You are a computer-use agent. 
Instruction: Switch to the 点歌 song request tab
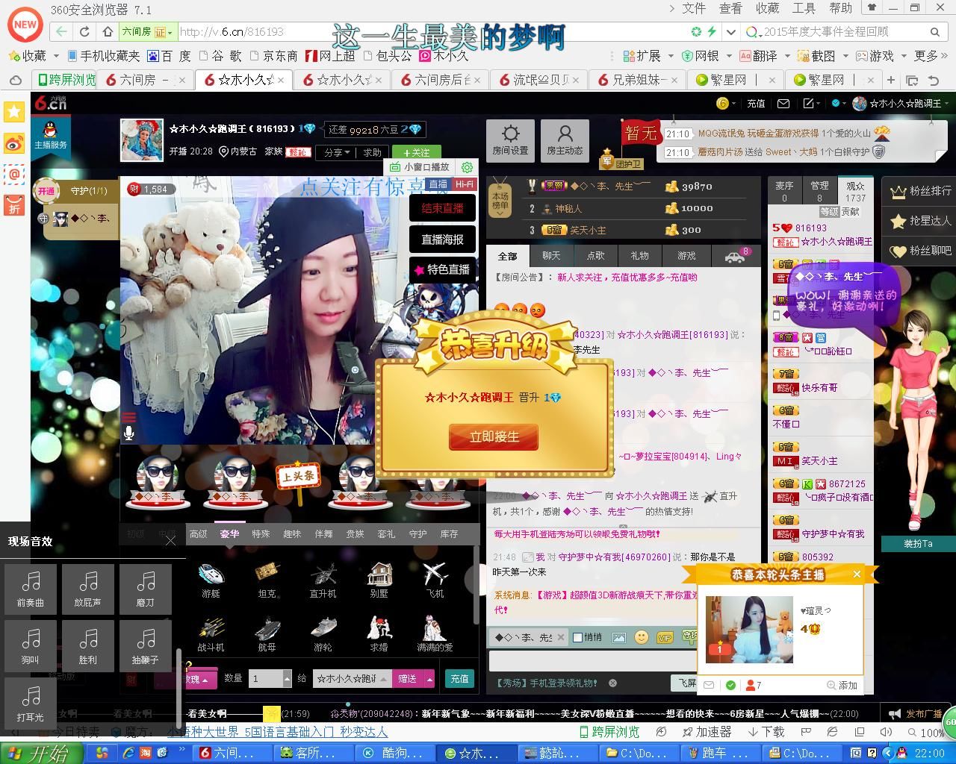coord(595,256)
